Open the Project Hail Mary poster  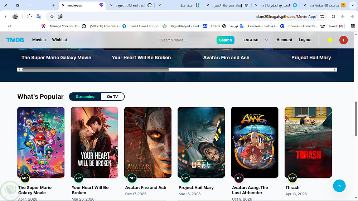coord(201,142)
